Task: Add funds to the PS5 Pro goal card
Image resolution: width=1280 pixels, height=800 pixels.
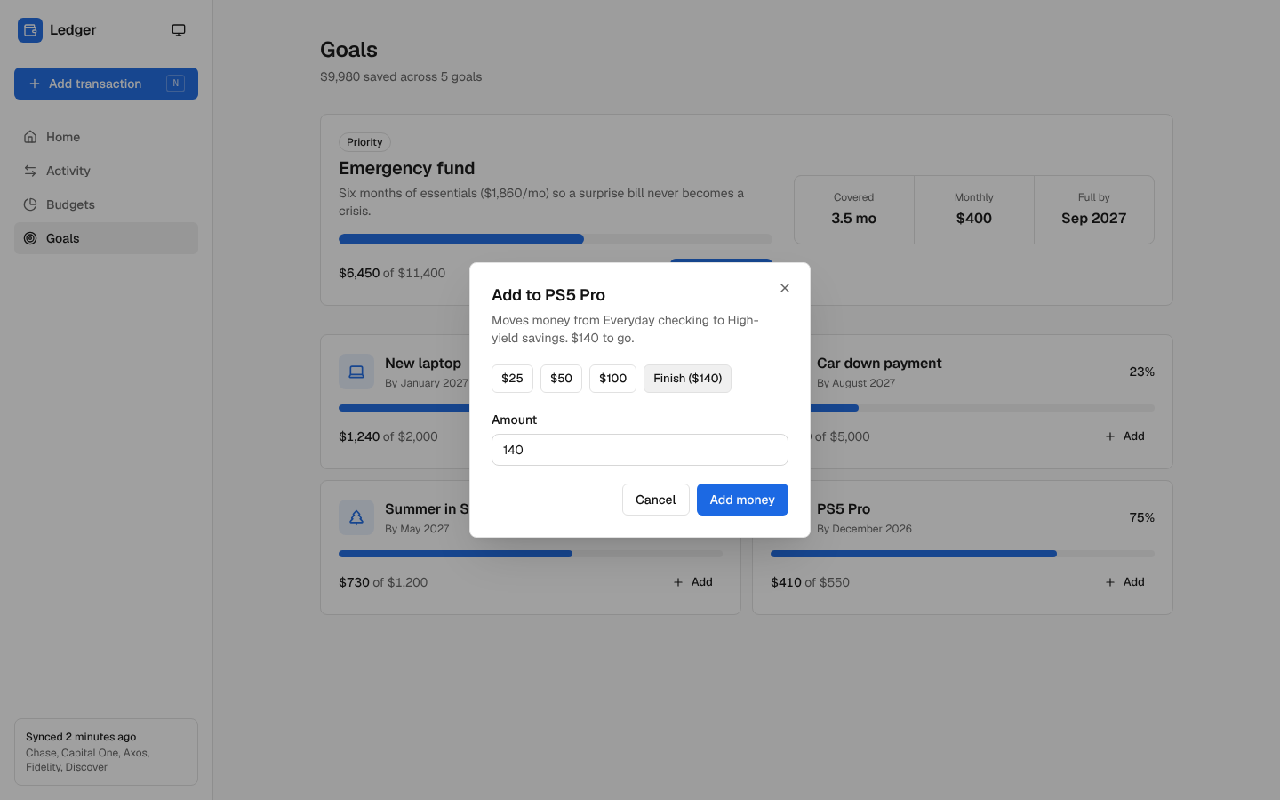Action: coord(1124,582)
